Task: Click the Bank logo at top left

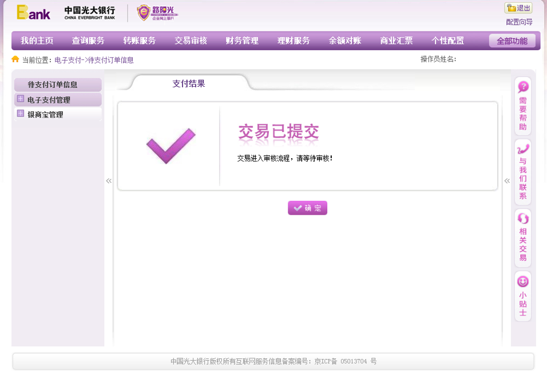Action: [34, 13]
